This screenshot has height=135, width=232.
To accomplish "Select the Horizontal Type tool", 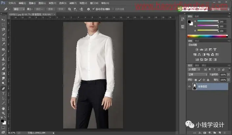I will point(3,94).
